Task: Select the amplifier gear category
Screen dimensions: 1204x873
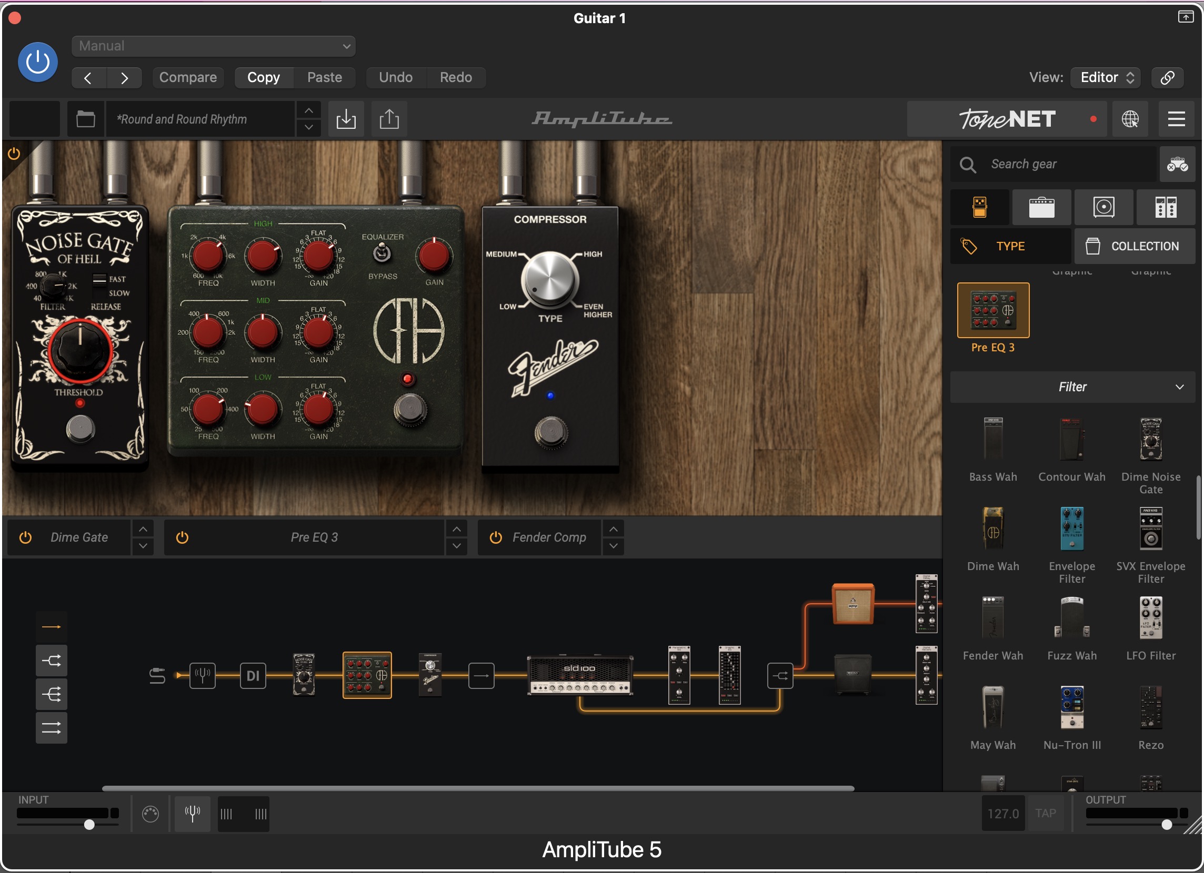Action: 1042,208
